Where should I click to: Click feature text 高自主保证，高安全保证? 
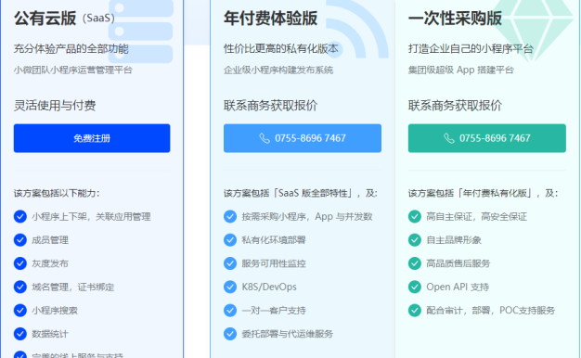[476, 217]
